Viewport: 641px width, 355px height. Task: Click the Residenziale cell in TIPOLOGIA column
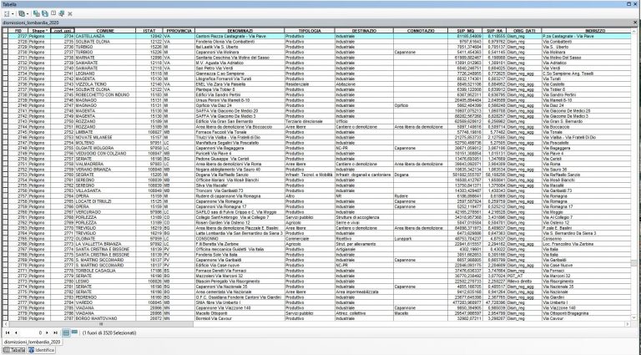310,84
